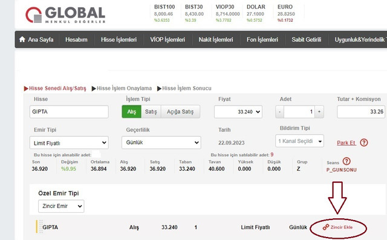
Task: Click P_GUNSONU session text
Action: tap(341, 170)
